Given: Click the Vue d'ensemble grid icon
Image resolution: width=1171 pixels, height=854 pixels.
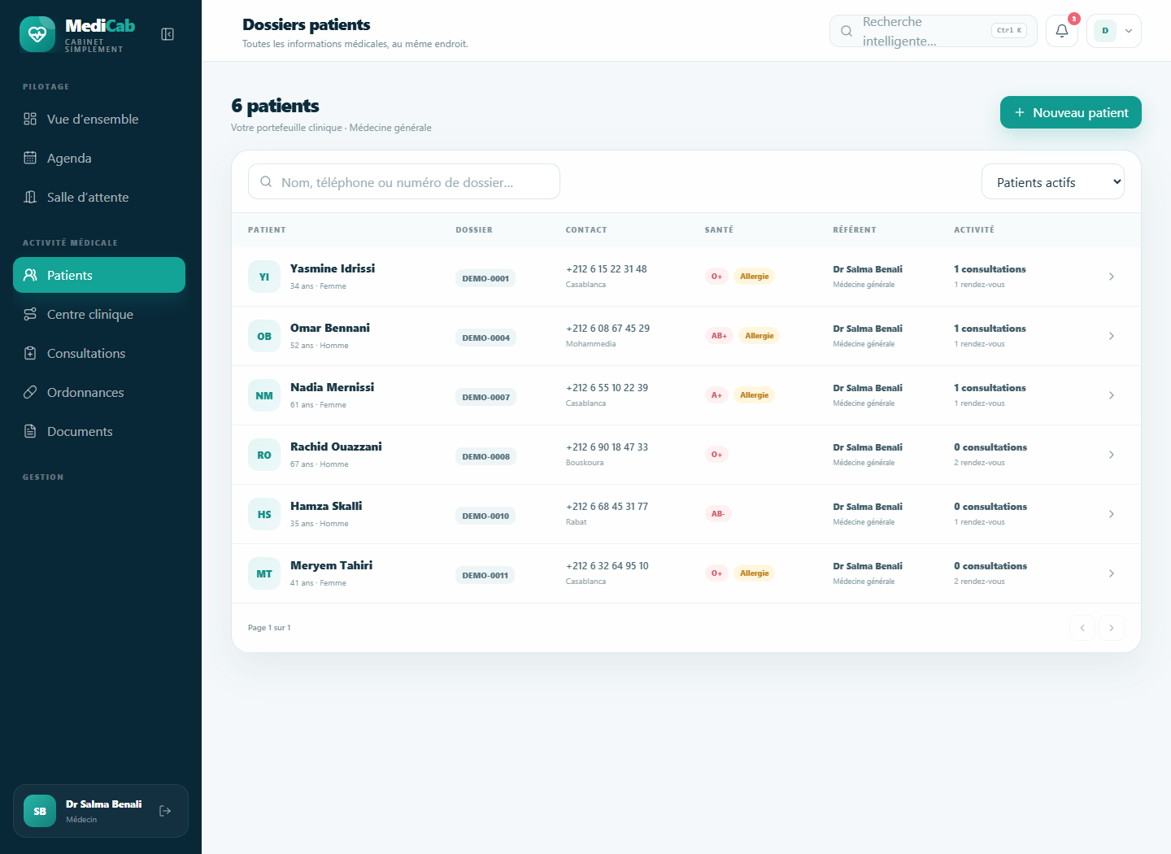Looking at the screenshot, I should tap(30, 119).
